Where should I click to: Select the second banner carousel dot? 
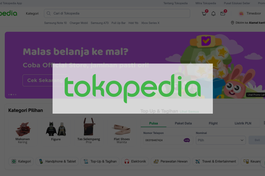tap(11, 95)
